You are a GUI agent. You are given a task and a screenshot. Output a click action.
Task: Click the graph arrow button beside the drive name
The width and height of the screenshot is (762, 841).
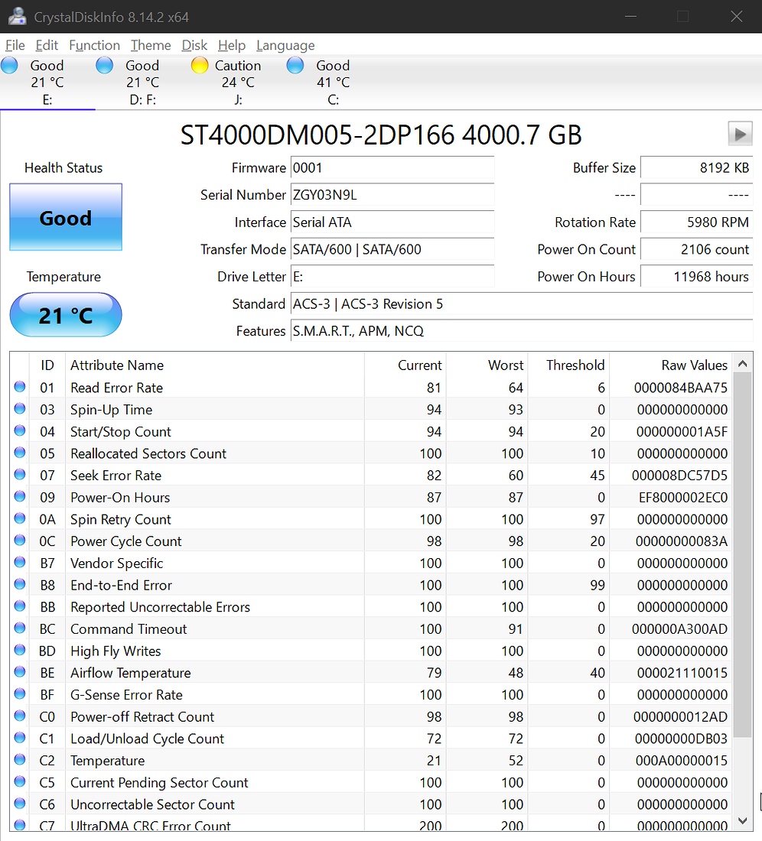pyautogui.click(x=739, y=133)
